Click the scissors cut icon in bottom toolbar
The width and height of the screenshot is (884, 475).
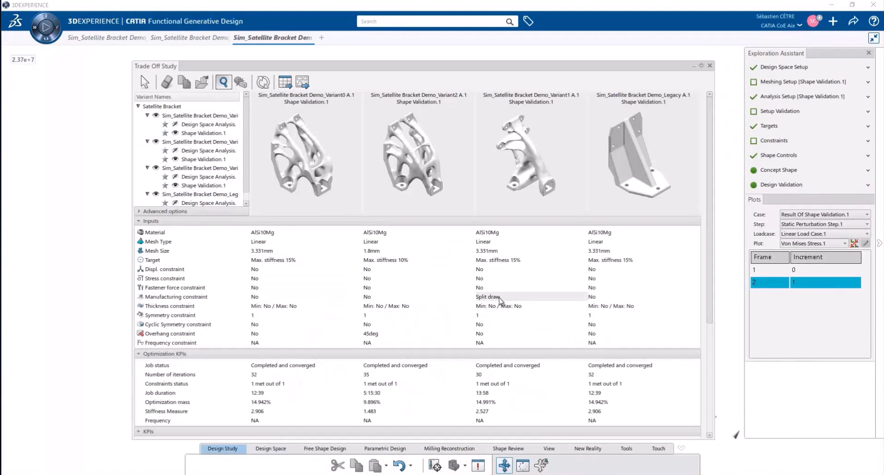[338, 465]
